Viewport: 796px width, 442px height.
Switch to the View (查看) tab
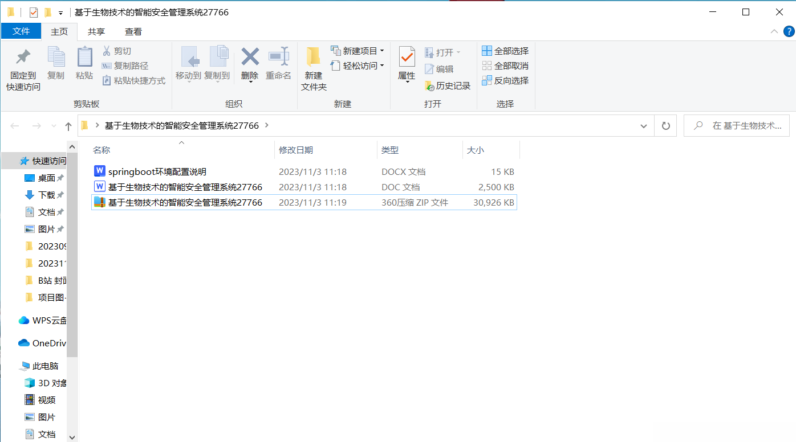[x=133, y=31]
